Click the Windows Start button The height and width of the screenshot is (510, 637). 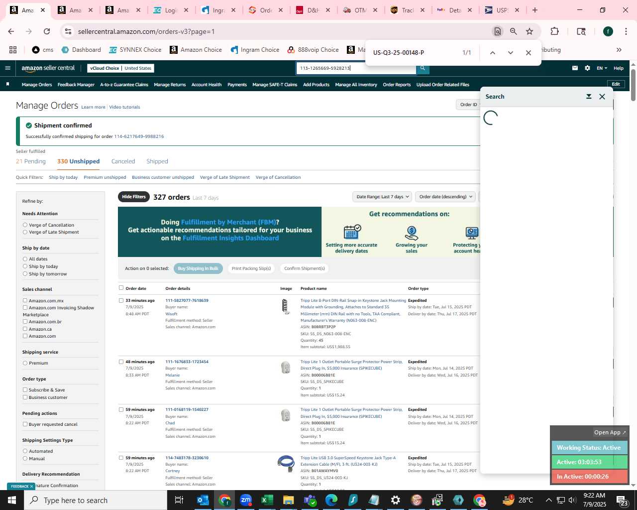coord(12,500)
